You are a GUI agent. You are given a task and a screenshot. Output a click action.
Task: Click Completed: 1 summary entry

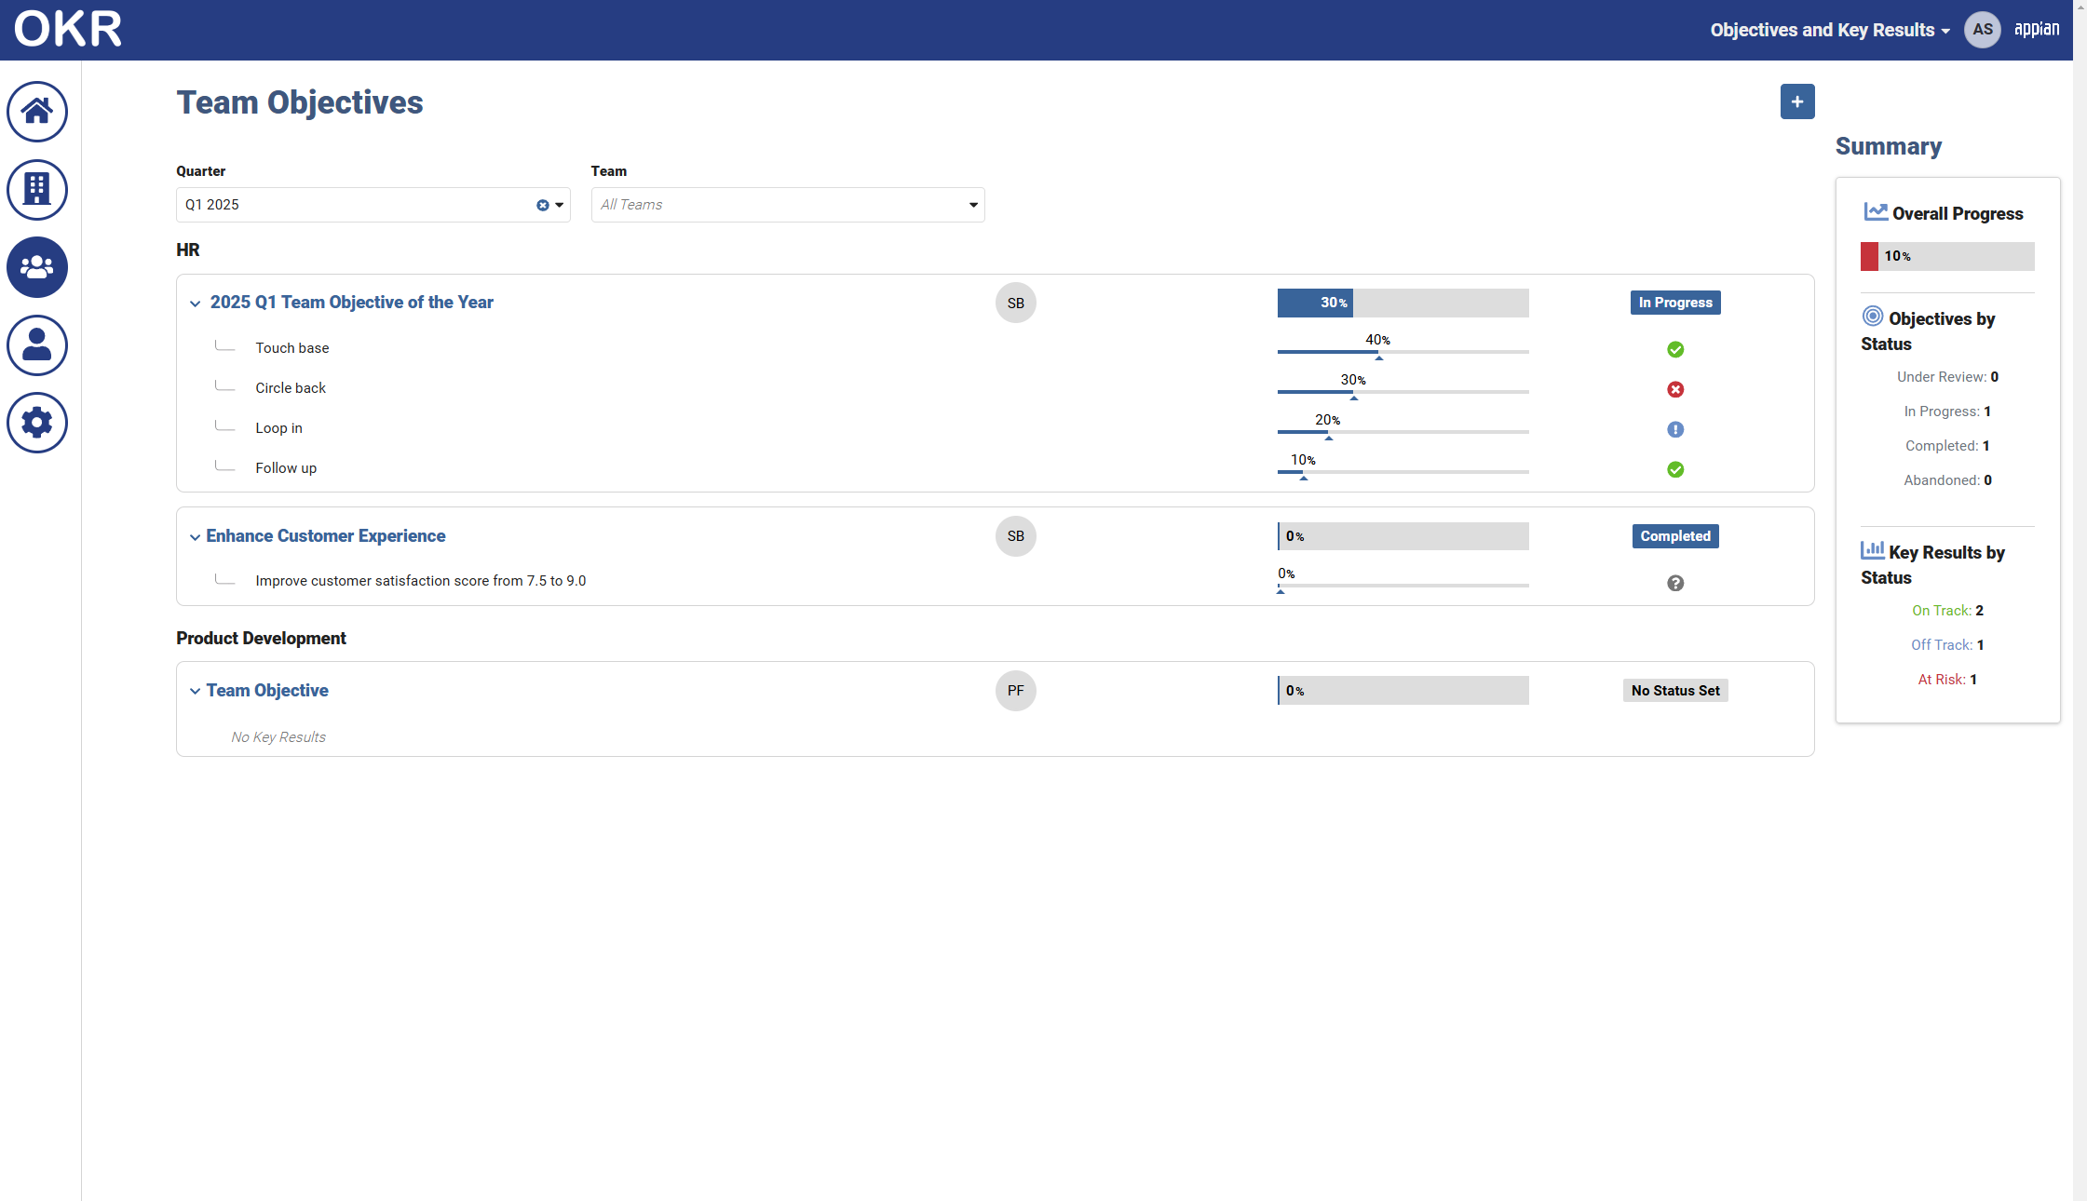[1947, 446]
